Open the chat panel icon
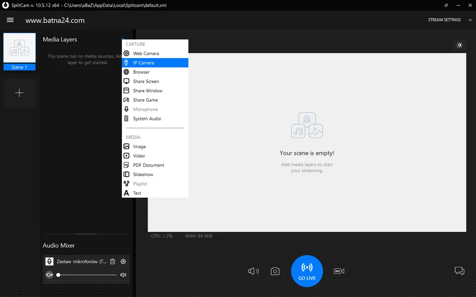The height and width of the screenshot is (297, 476). tap(459, 271)
